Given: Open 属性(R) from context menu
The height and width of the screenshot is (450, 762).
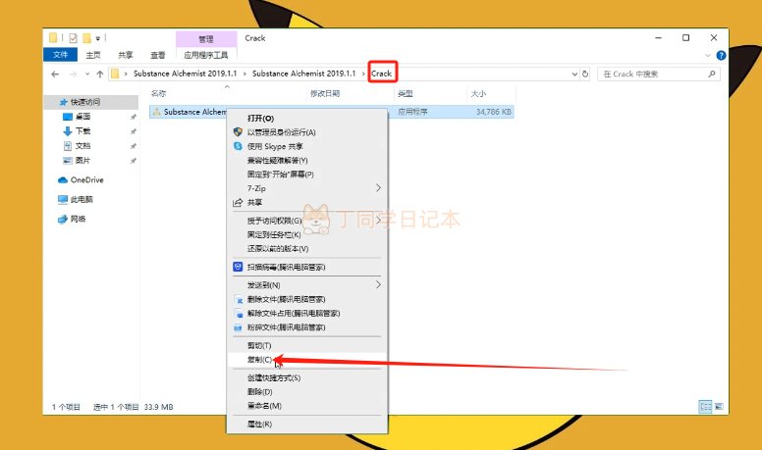Looking at the screenshot, I should pos(307,425).
